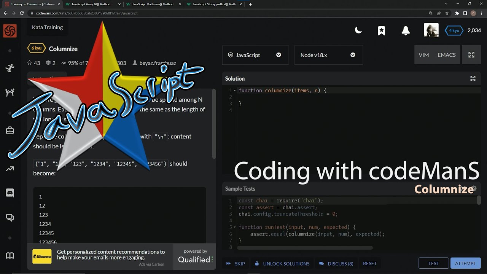Expand the JavaScript language dropdown
Image resolution: width=487 pixels, height=274 pixels.
pyautogui.click(x=255, y=55)
